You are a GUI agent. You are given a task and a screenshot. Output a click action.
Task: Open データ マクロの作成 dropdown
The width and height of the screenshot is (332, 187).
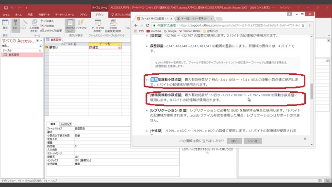pyautogui.click(x=98, y=26)
